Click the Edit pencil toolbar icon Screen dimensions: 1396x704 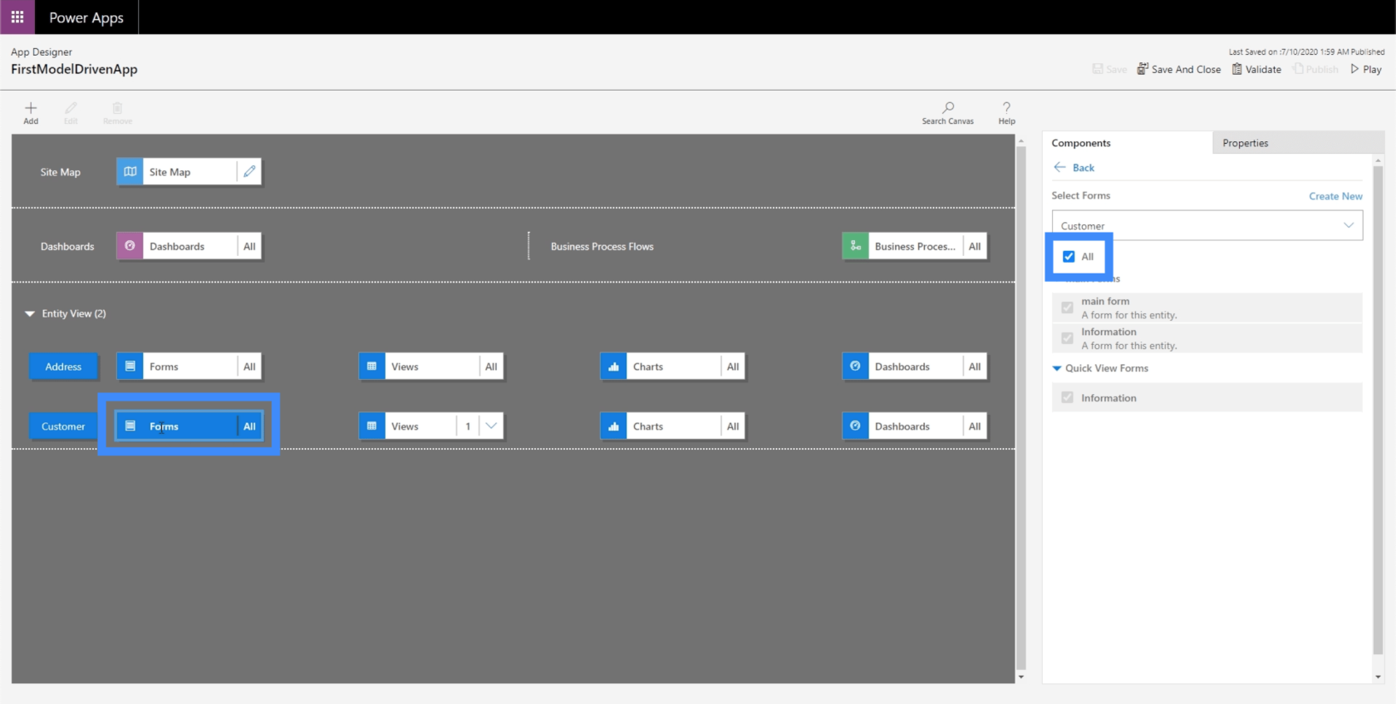(71, 108)
